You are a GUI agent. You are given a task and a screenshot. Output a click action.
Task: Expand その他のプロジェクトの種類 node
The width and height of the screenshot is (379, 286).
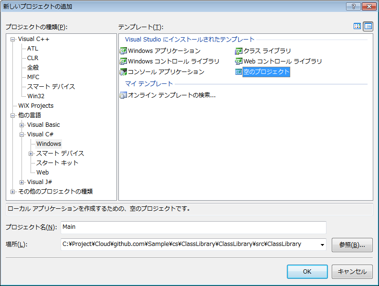pos(12,192)
